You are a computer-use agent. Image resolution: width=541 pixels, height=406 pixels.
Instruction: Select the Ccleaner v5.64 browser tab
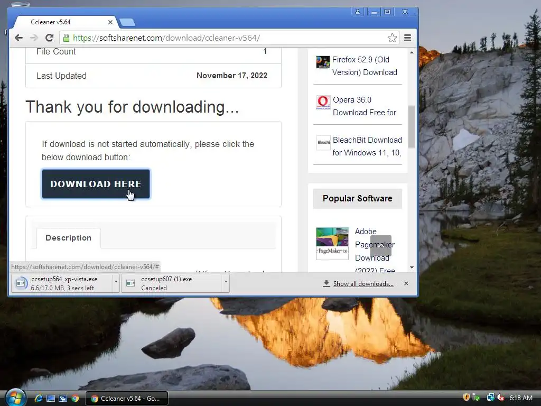(x=66, y=22)
